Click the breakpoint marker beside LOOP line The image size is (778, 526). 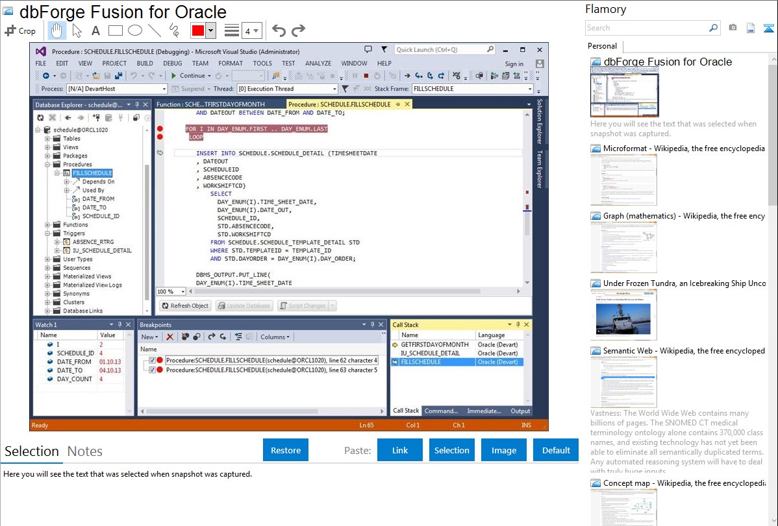click(x=160, y=137)
